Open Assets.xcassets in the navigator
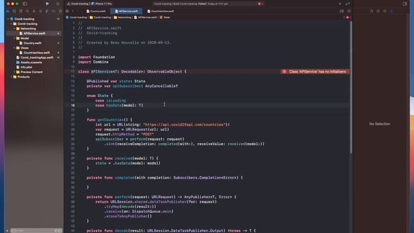Viewport: 414px width, 233px height. 31,62
